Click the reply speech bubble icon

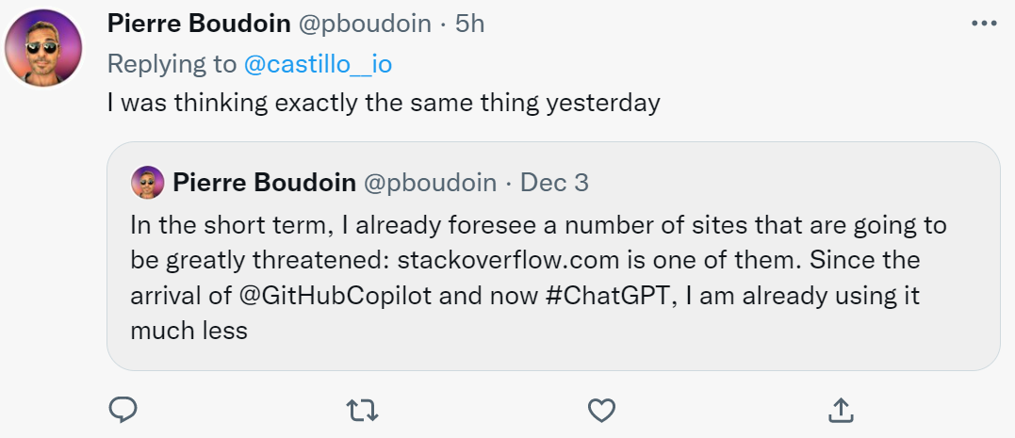(x=123, y=410)
